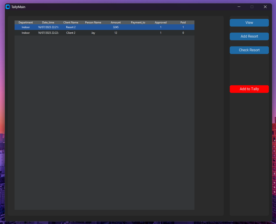Click the Person Name column header

[93, 22]
